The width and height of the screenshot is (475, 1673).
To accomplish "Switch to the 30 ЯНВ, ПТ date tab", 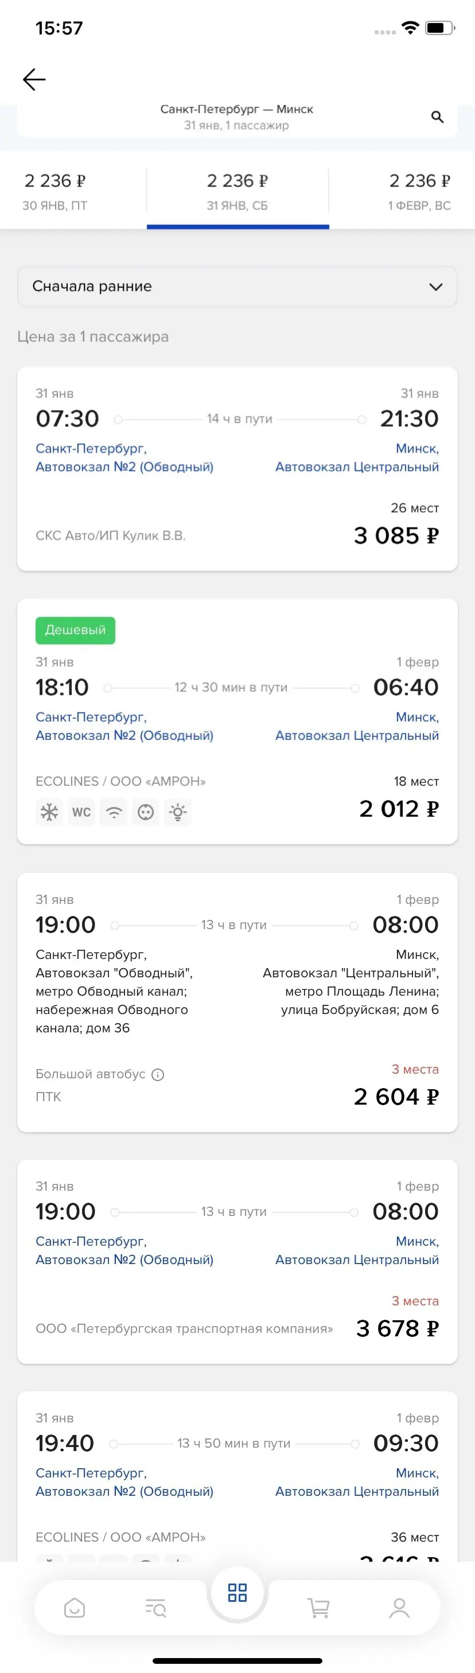I will click(x=55, y=192).
